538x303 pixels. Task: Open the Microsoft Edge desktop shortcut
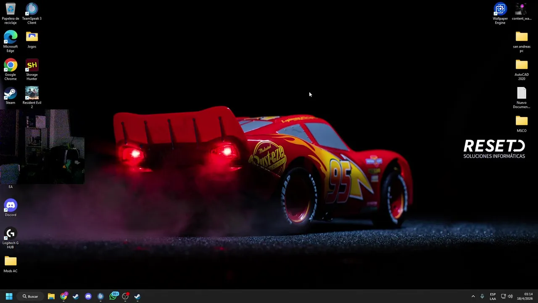11,42
